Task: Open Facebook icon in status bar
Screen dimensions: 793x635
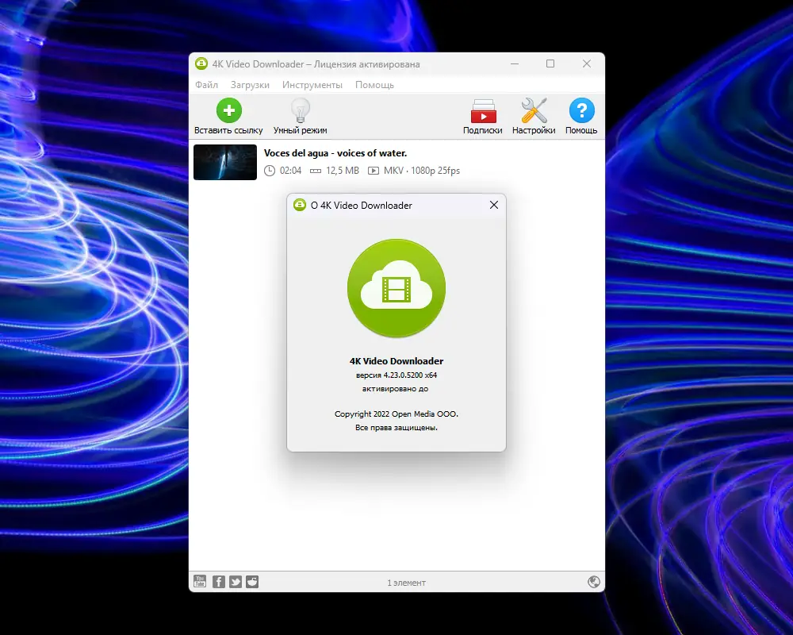Action: tap(219, 581)
